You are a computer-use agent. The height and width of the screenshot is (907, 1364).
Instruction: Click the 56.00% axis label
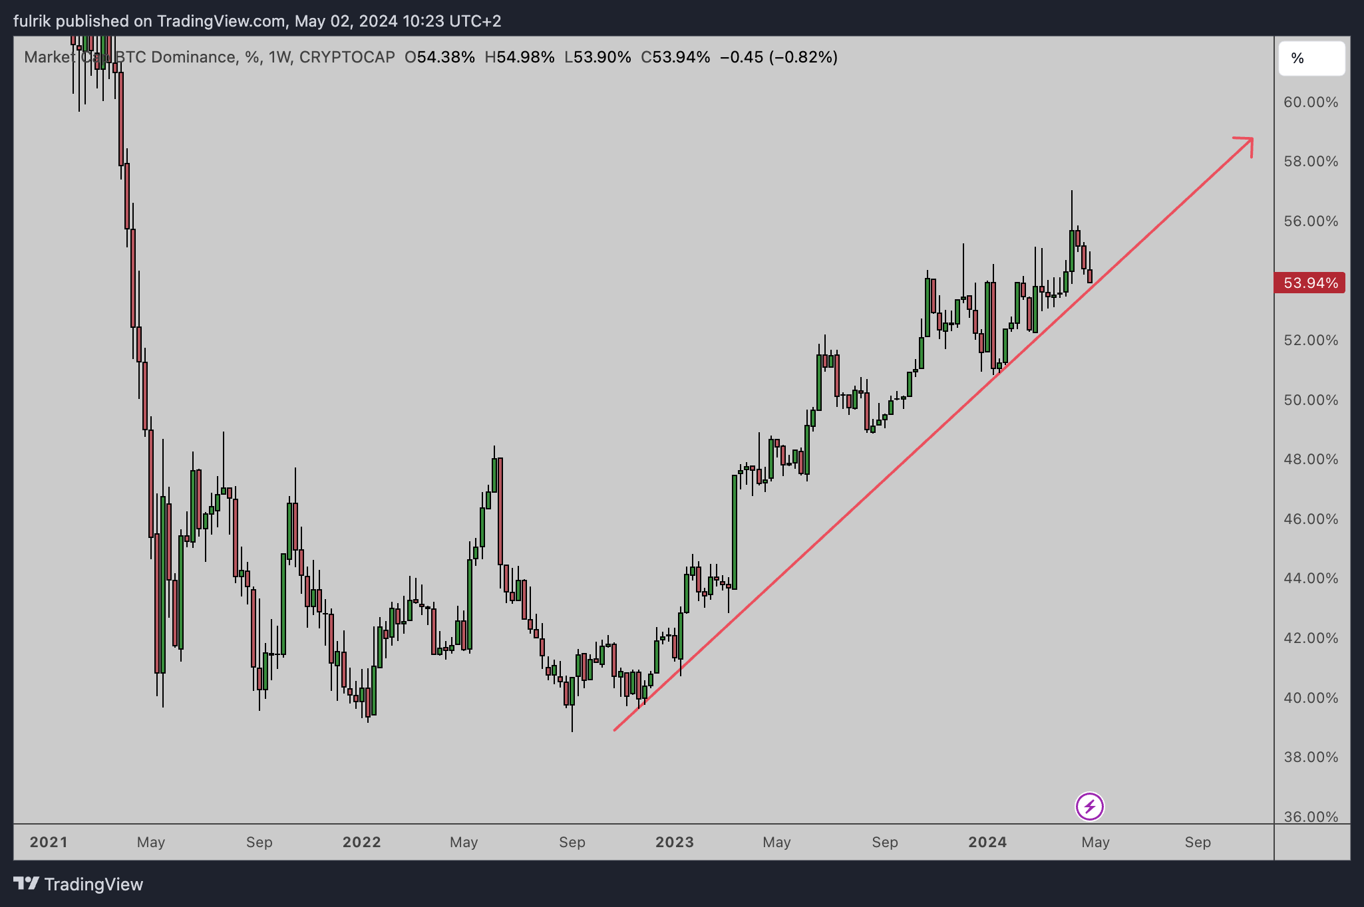pos(1311,221)
